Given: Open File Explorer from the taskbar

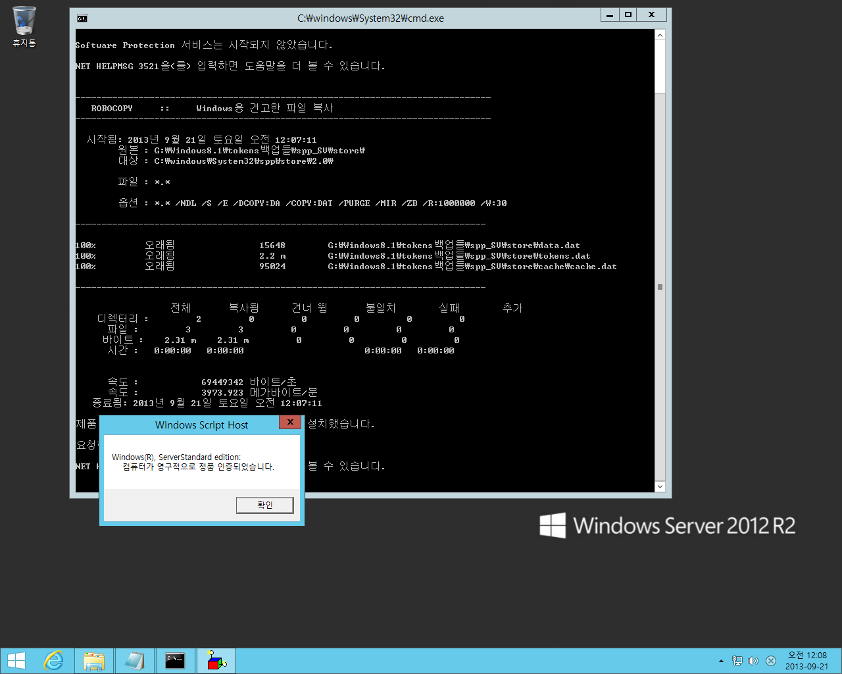Looking at the screenshot, I should point(94,661).
